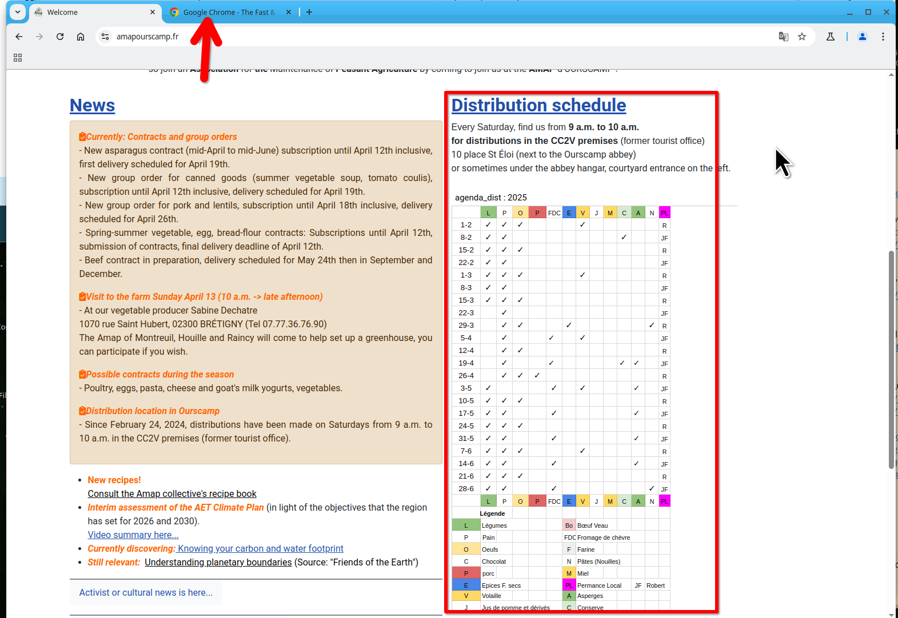Click 'Currently: Contracts and group orders' heading
The height and width of the screenshot is (618, 898).
161,137
